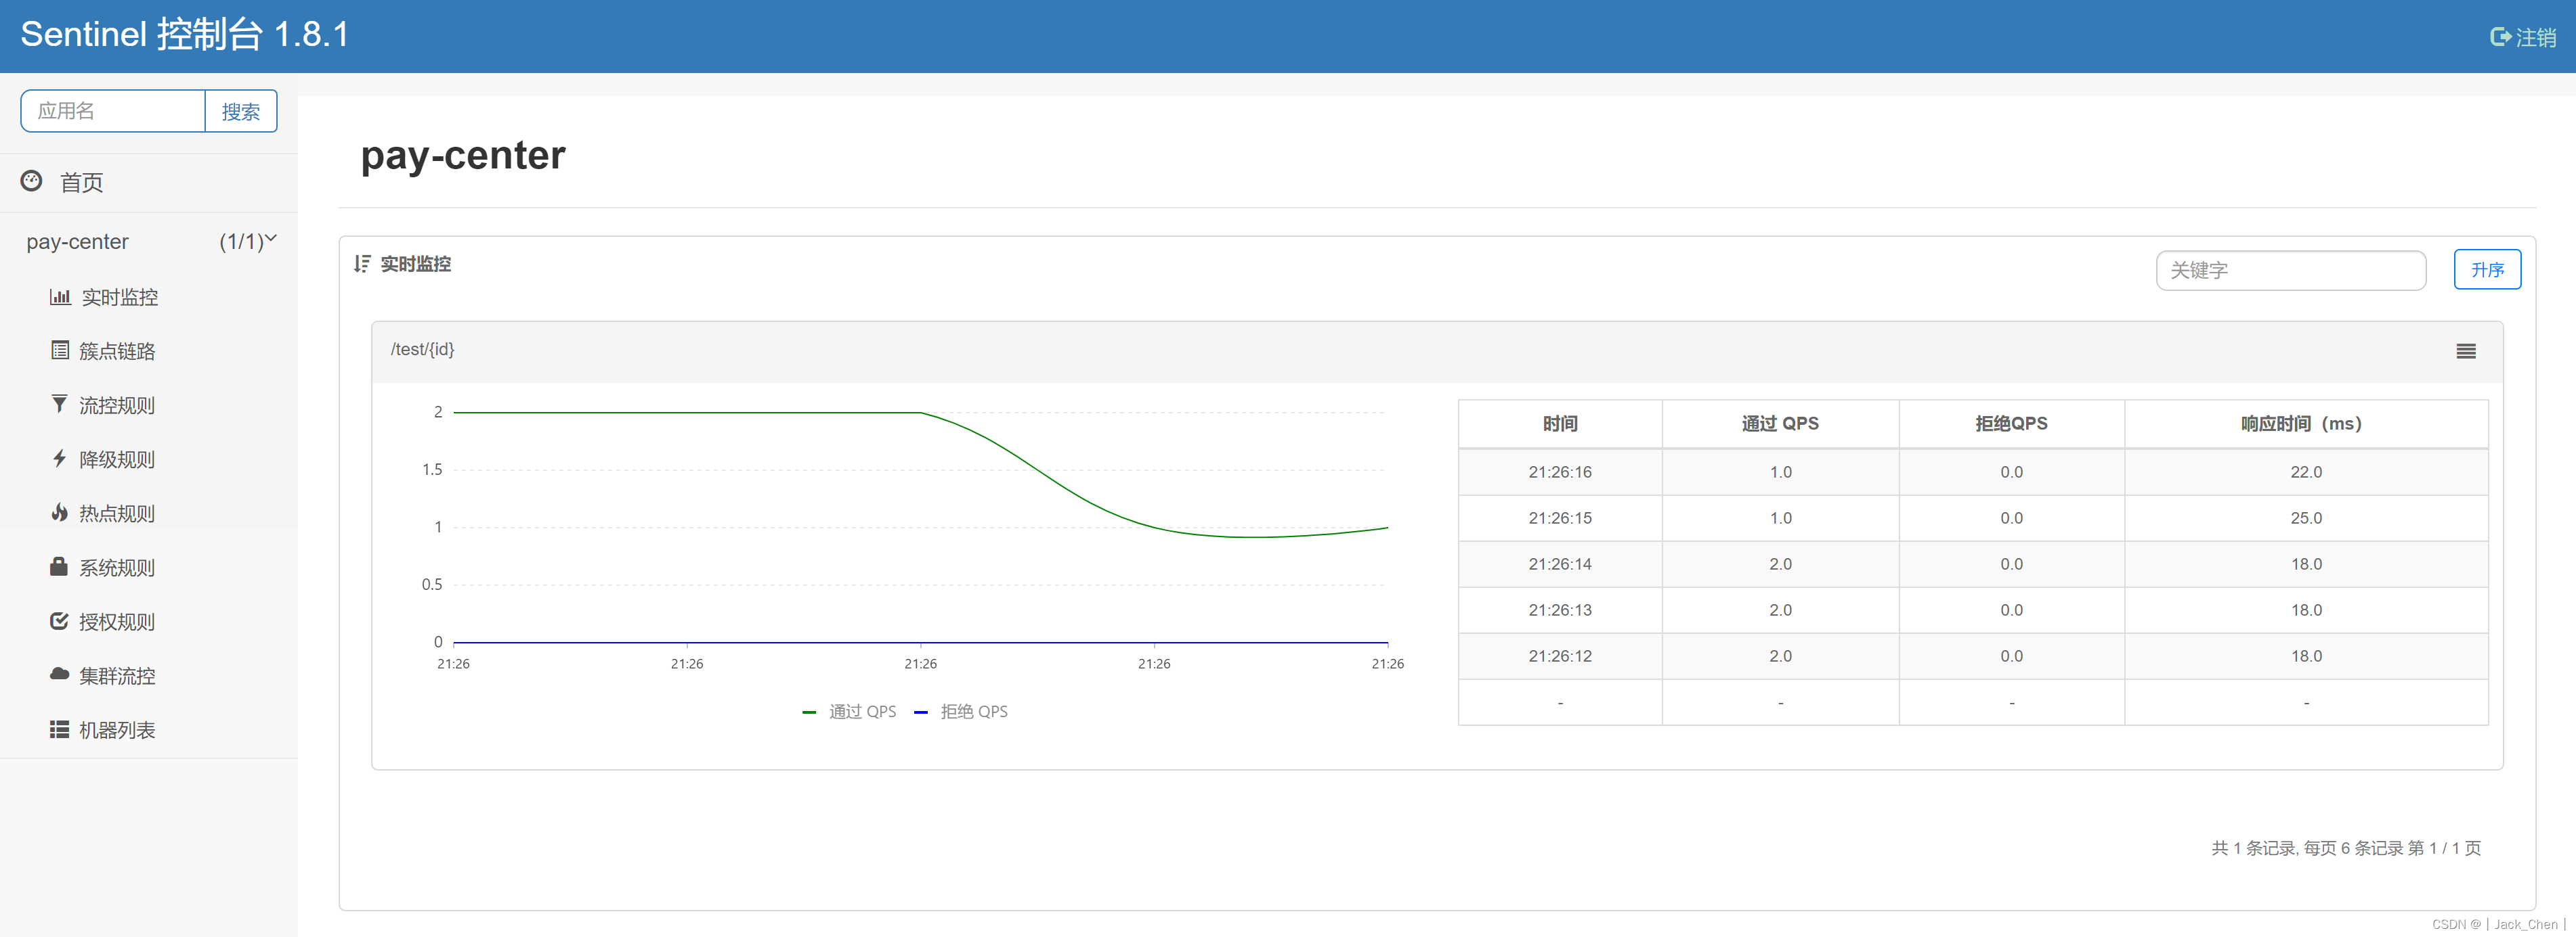Open the hamburger menu on /test/{id} panel

click(x=2465, y=350)
